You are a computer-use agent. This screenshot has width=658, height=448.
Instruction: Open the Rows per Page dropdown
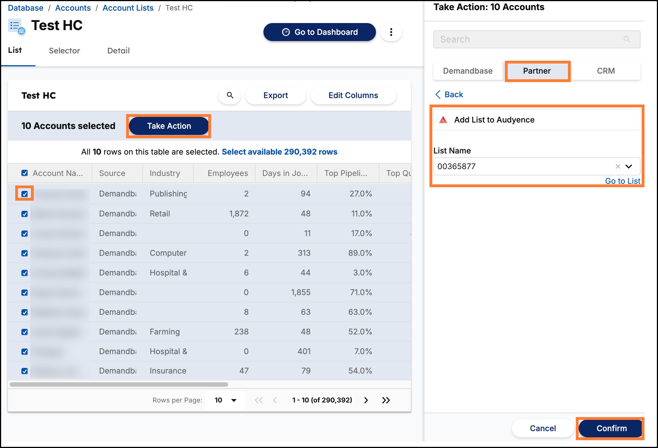point(225,400)
